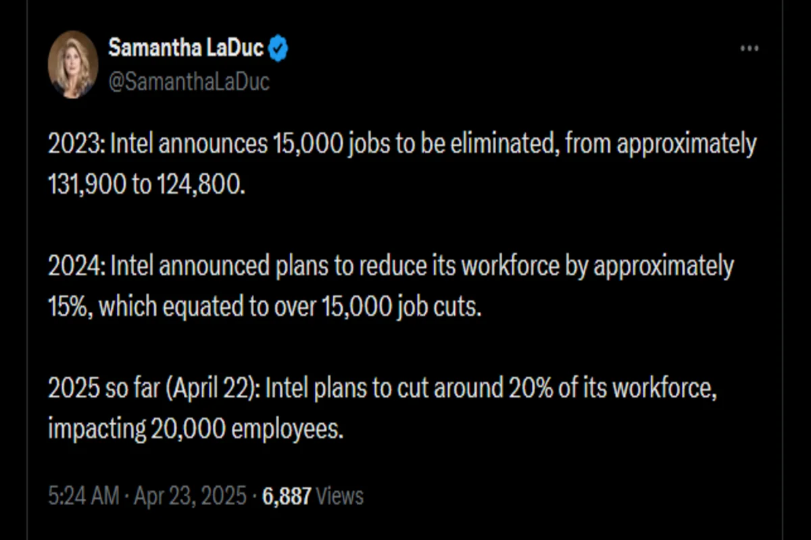Screen dimensions: 811x540
Task: Click the bold 6,887 view count number
Action: click(x=287, y=496)
